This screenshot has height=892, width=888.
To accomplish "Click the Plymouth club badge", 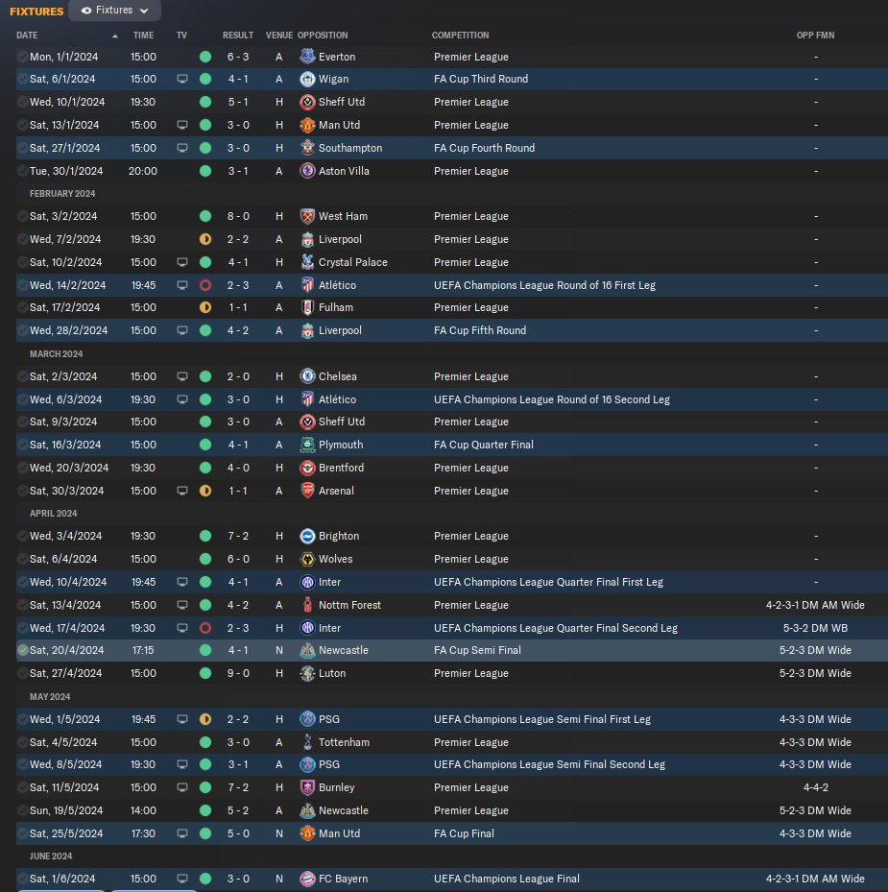I will [307, 445].
